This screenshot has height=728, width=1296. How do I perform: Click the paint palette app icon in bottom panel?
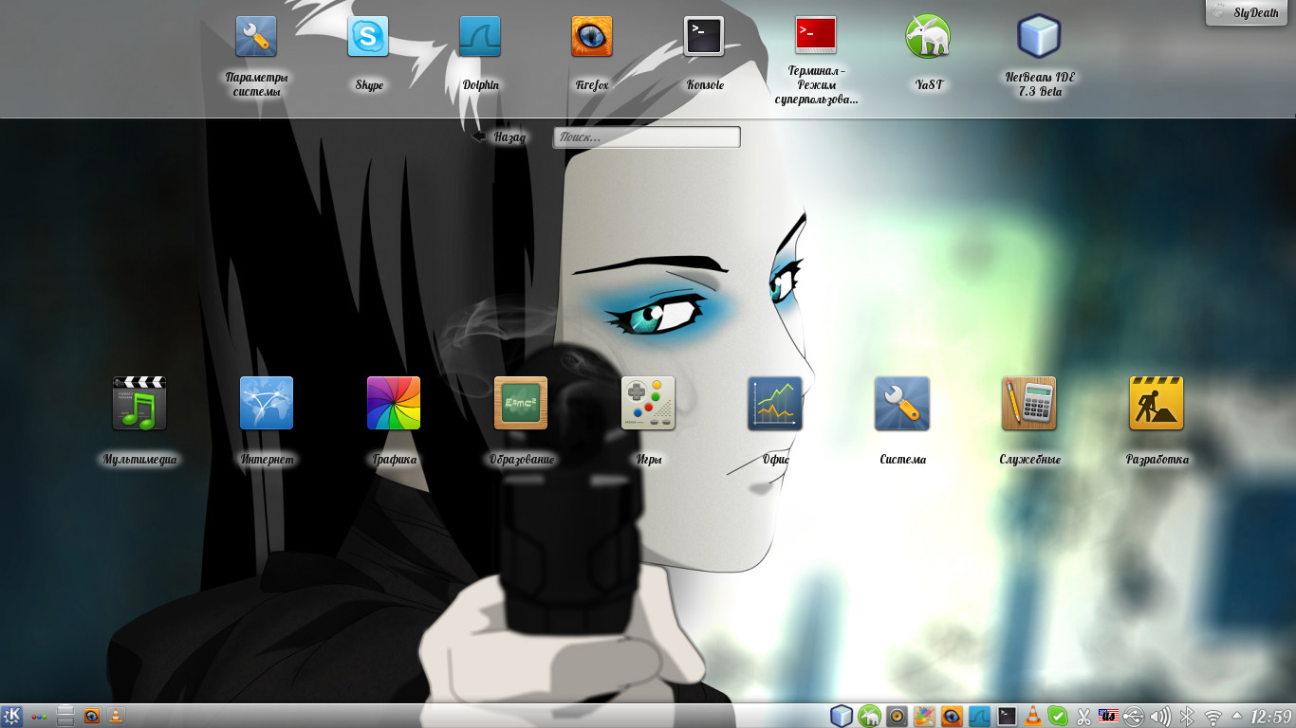click(924, 716)
